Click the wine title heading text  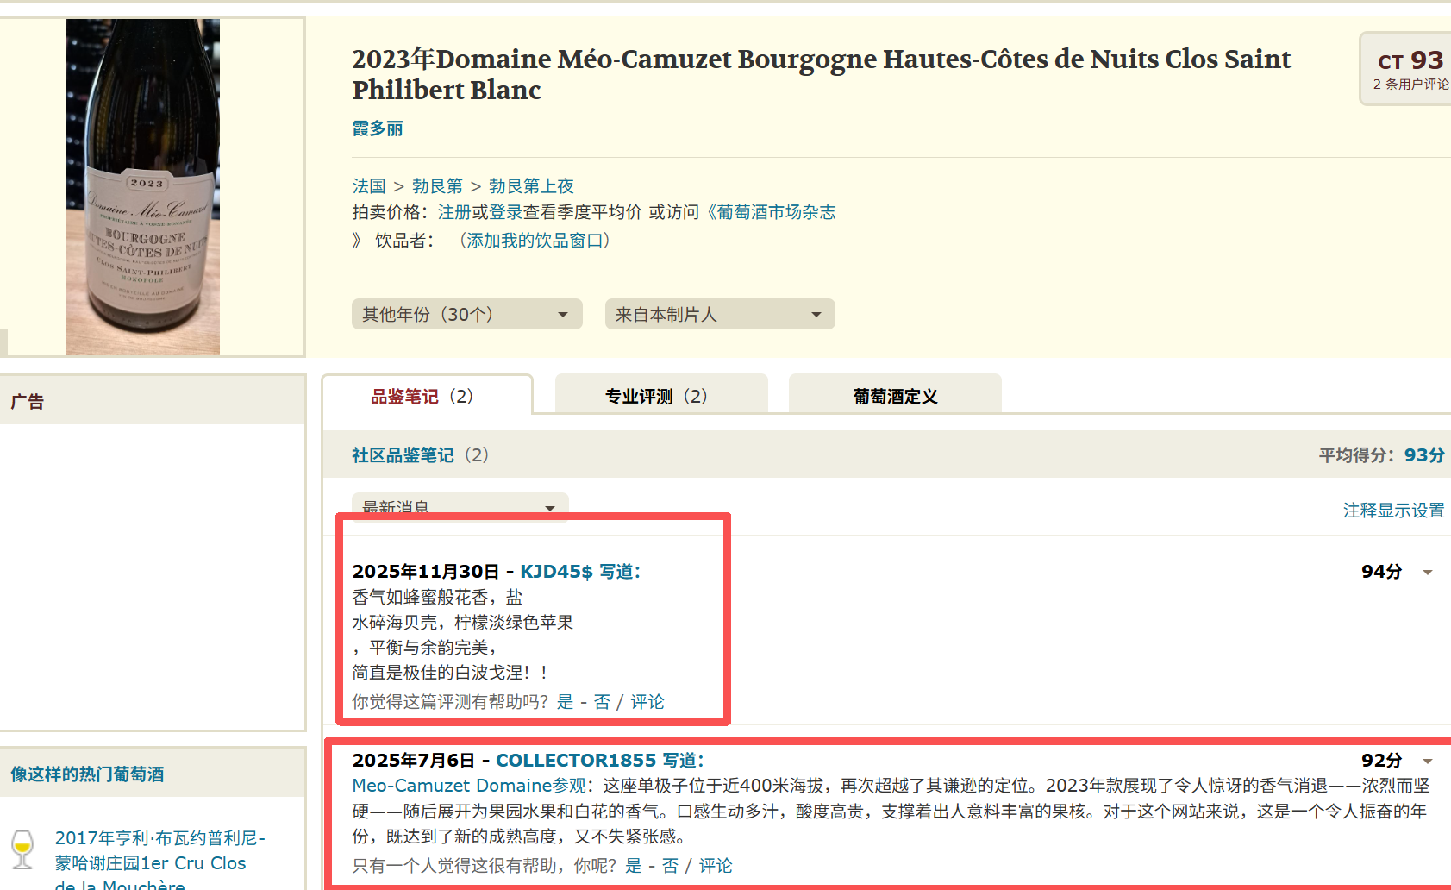pyautogui.click(x=821, y=74)
